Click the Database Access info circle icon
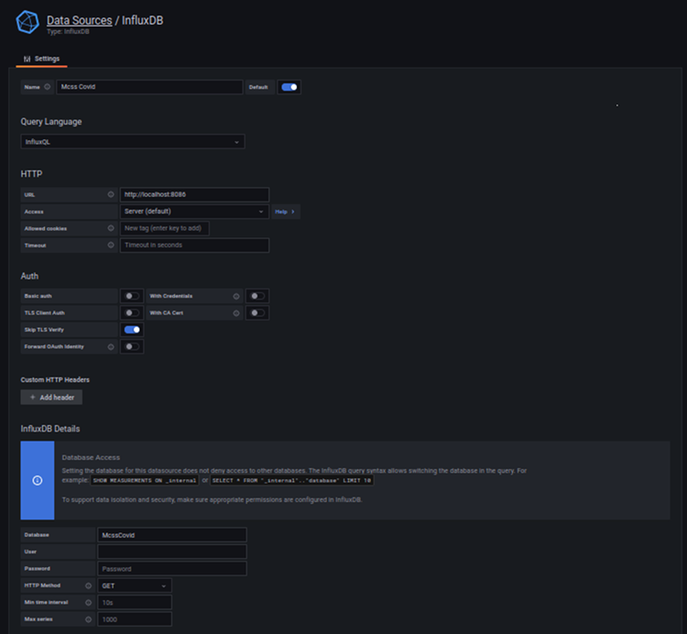Viewport: 687px width, 634px height. pyautogui.click(x=38, y=481)
